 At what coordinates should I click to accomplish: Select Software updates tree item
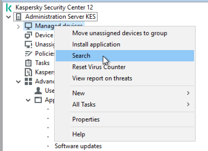78,146
